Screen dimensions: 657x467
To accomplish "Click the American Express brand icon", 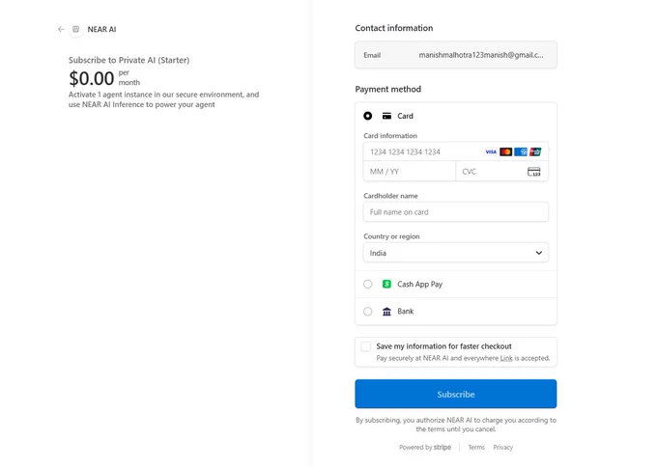I will (x=521, y=151).
